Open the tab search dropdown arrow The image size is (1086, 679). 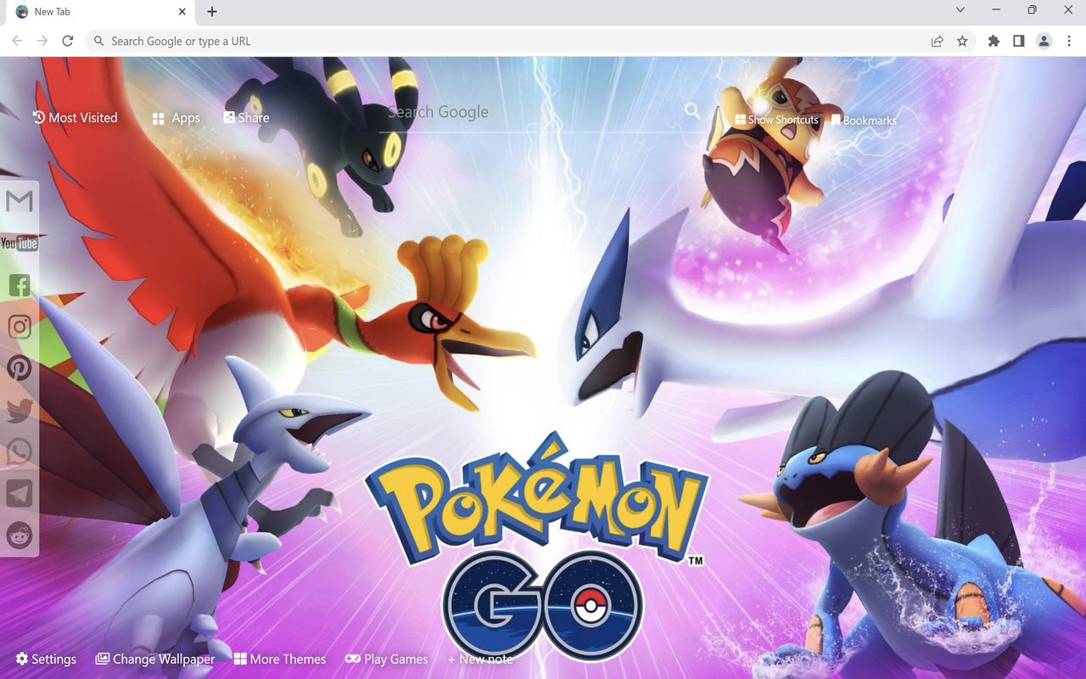(x=960, y=10)
